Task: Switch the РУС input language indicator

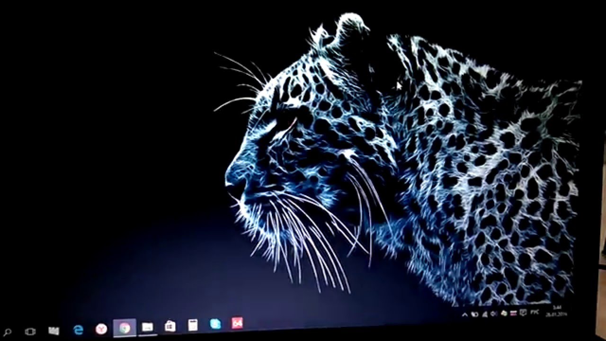Action: [535, 312]
